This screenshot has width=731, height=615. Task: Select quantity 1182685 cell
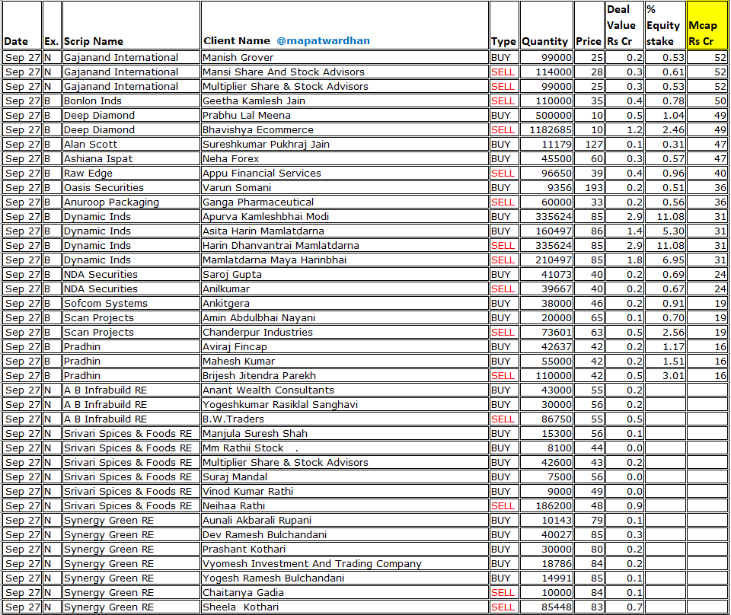[x=547, y=129]
